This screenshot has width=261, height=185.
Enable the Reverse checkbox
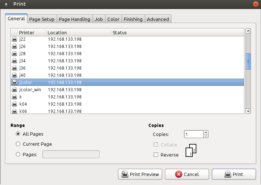[156, 155]
